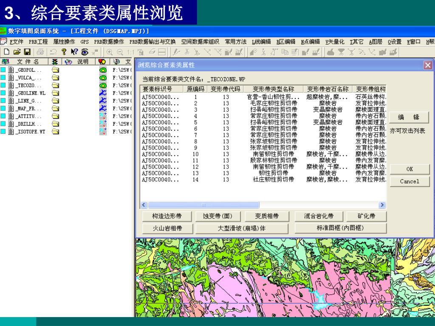Click folder icon in the _ISOTOPE.WT row
The height and width of the screenshot is (326, 435).
point(56,132)
